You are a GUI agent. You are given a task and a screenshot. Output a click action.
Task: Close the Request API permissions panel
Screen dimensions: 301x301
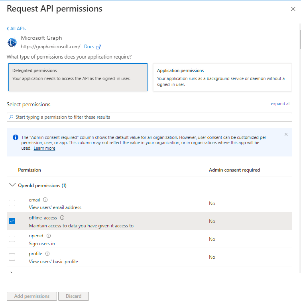(293, 9)
